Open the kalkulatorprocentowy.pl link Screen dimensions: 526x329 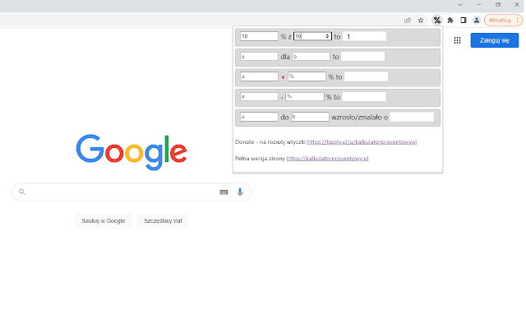click(x=327, y=159)
